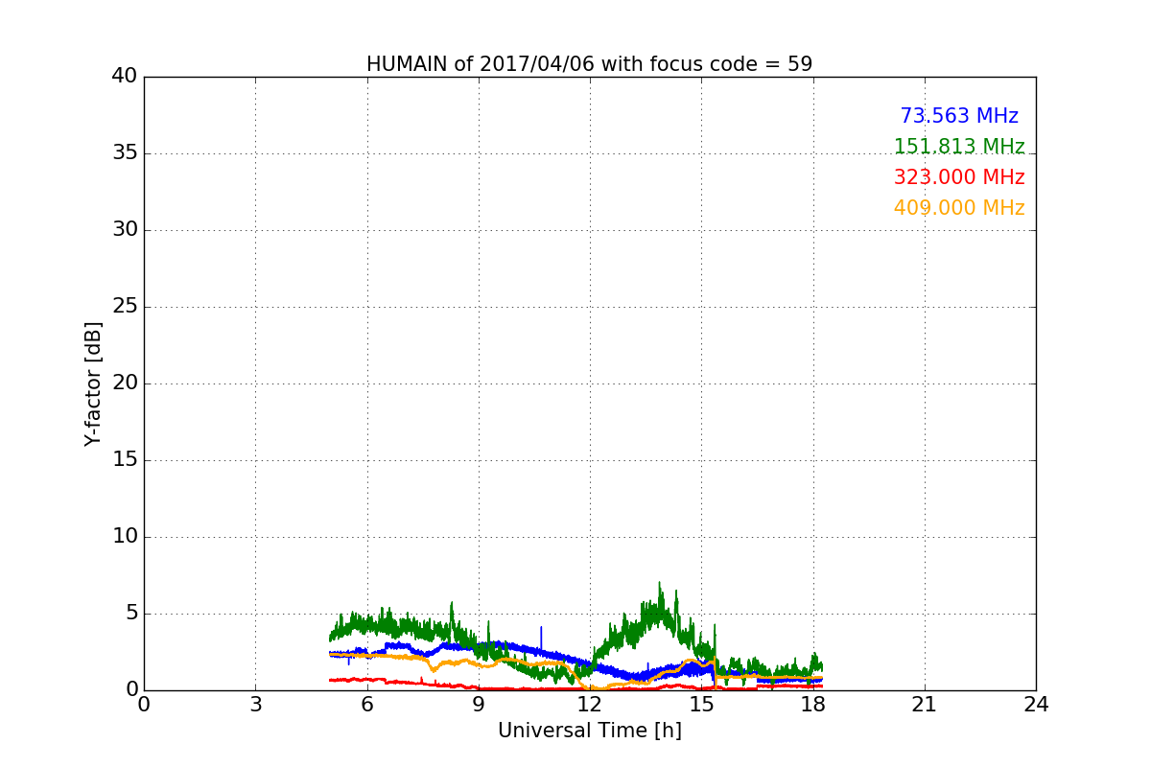Screen dimensions: 1151x767
Task: Click the green curve peak near 14 h
Action: click(659, 585)
